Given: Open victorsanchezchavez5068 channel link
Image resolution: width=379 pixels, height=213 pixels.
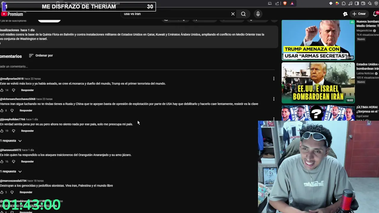Looking at the screenshot, I should (17, 99).
